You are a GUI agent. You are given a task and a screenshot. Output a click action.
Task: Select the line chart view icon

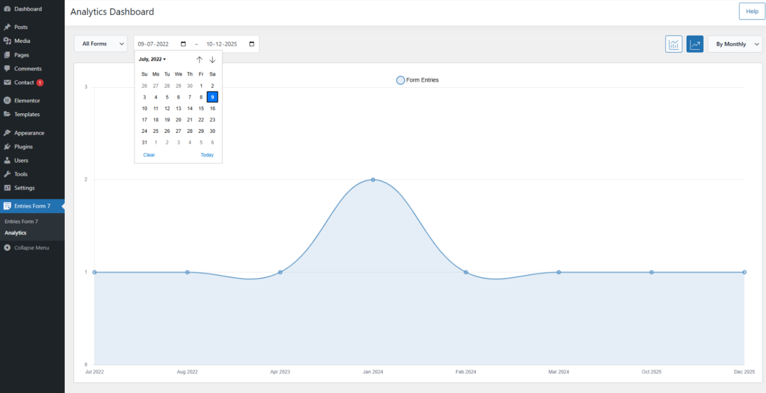click(x=694, y=44)
